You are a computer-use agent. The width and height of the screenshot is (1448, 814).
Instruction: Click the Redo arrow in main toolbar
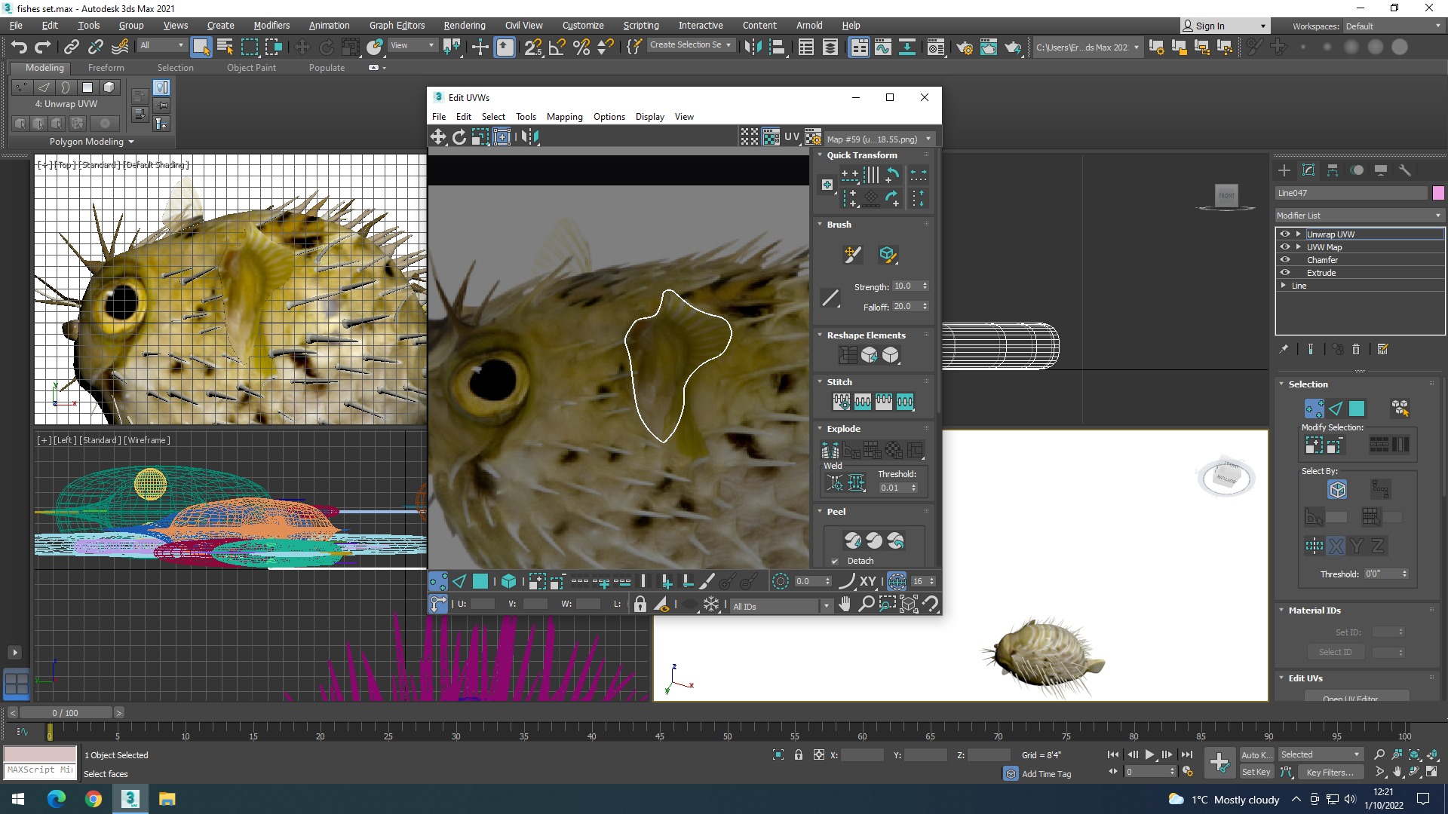click(43, 47)
